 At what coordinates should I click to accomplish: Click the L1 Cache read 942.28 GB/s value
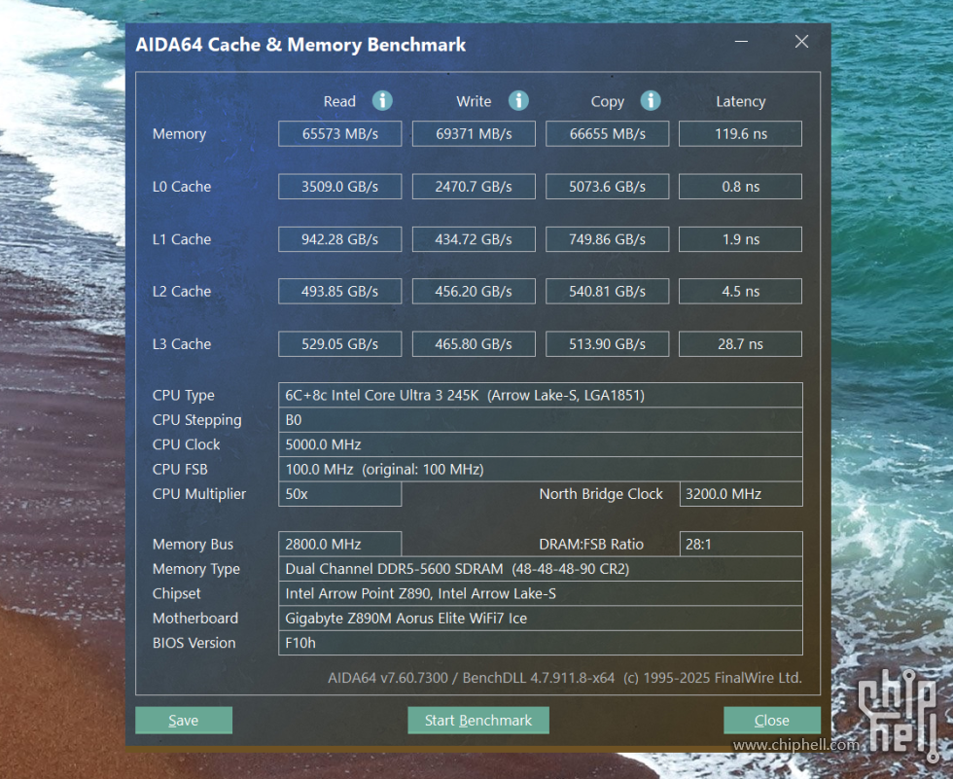pyautogui.click(x=339, y=239)
